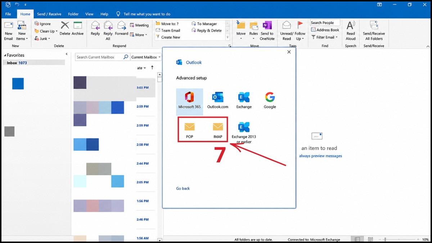
Task: Click the Rules icon
Action: tap(254, 26)
